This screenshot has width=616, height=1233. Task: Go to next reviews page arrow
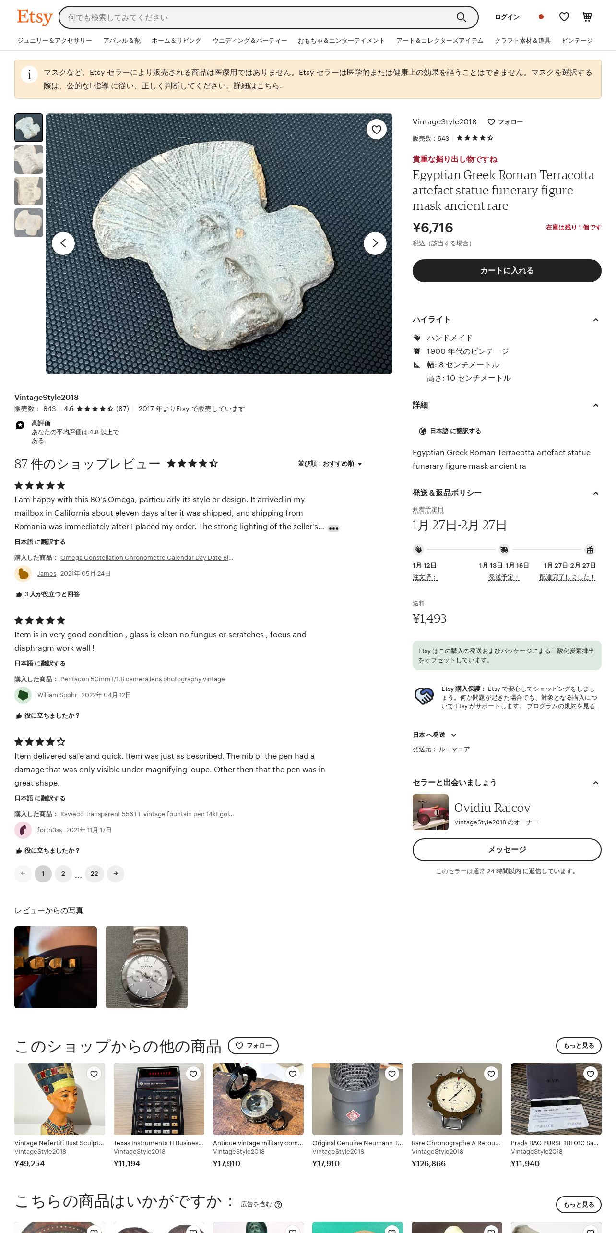click(116, 873)
